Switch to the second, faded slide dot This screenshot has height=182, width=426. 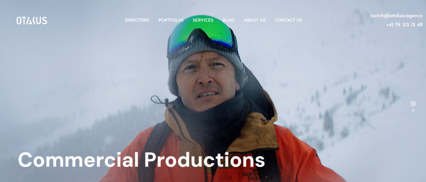(x=413, y=111)
